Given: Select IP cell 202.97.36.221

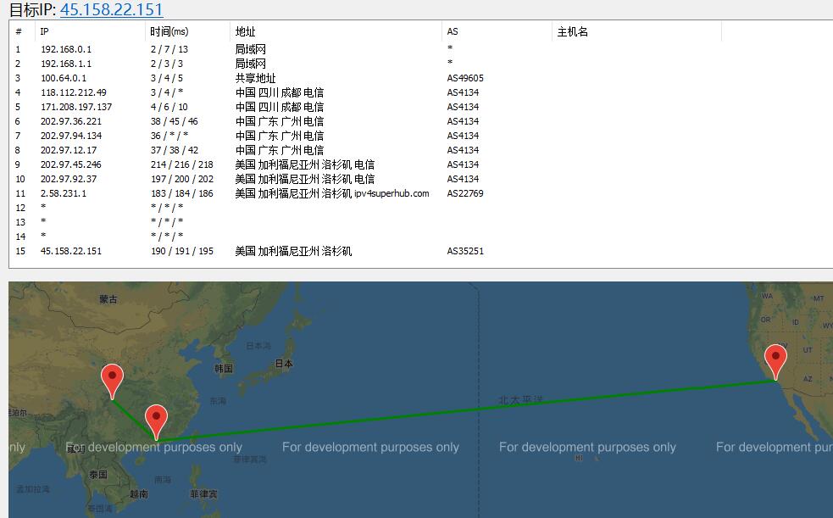Looking at the screenshot, I should (70, 121).
